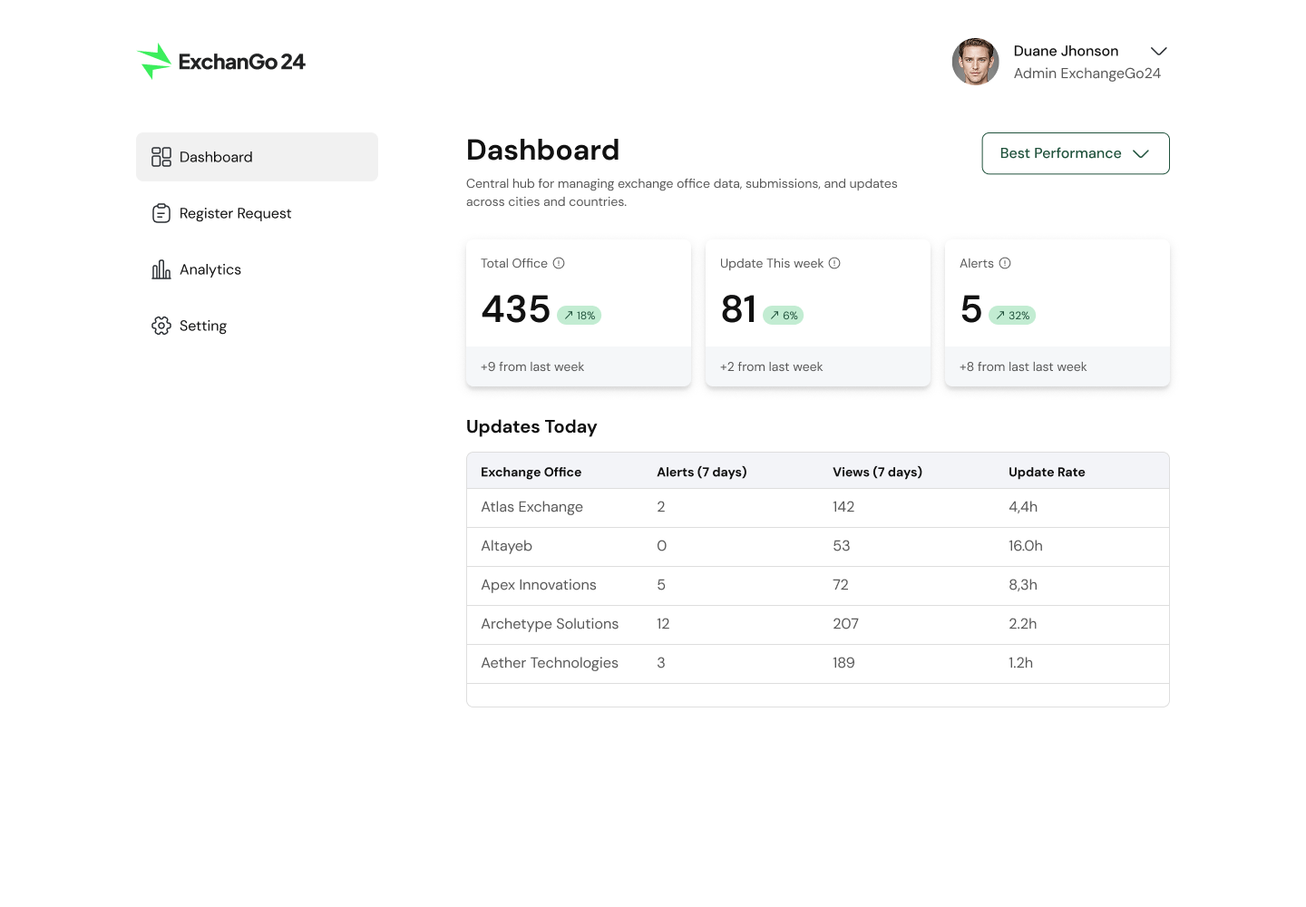Open the Best Performance dropdown
The width and height of the screenshot is (1306, 907).
tap(1075, 153)
